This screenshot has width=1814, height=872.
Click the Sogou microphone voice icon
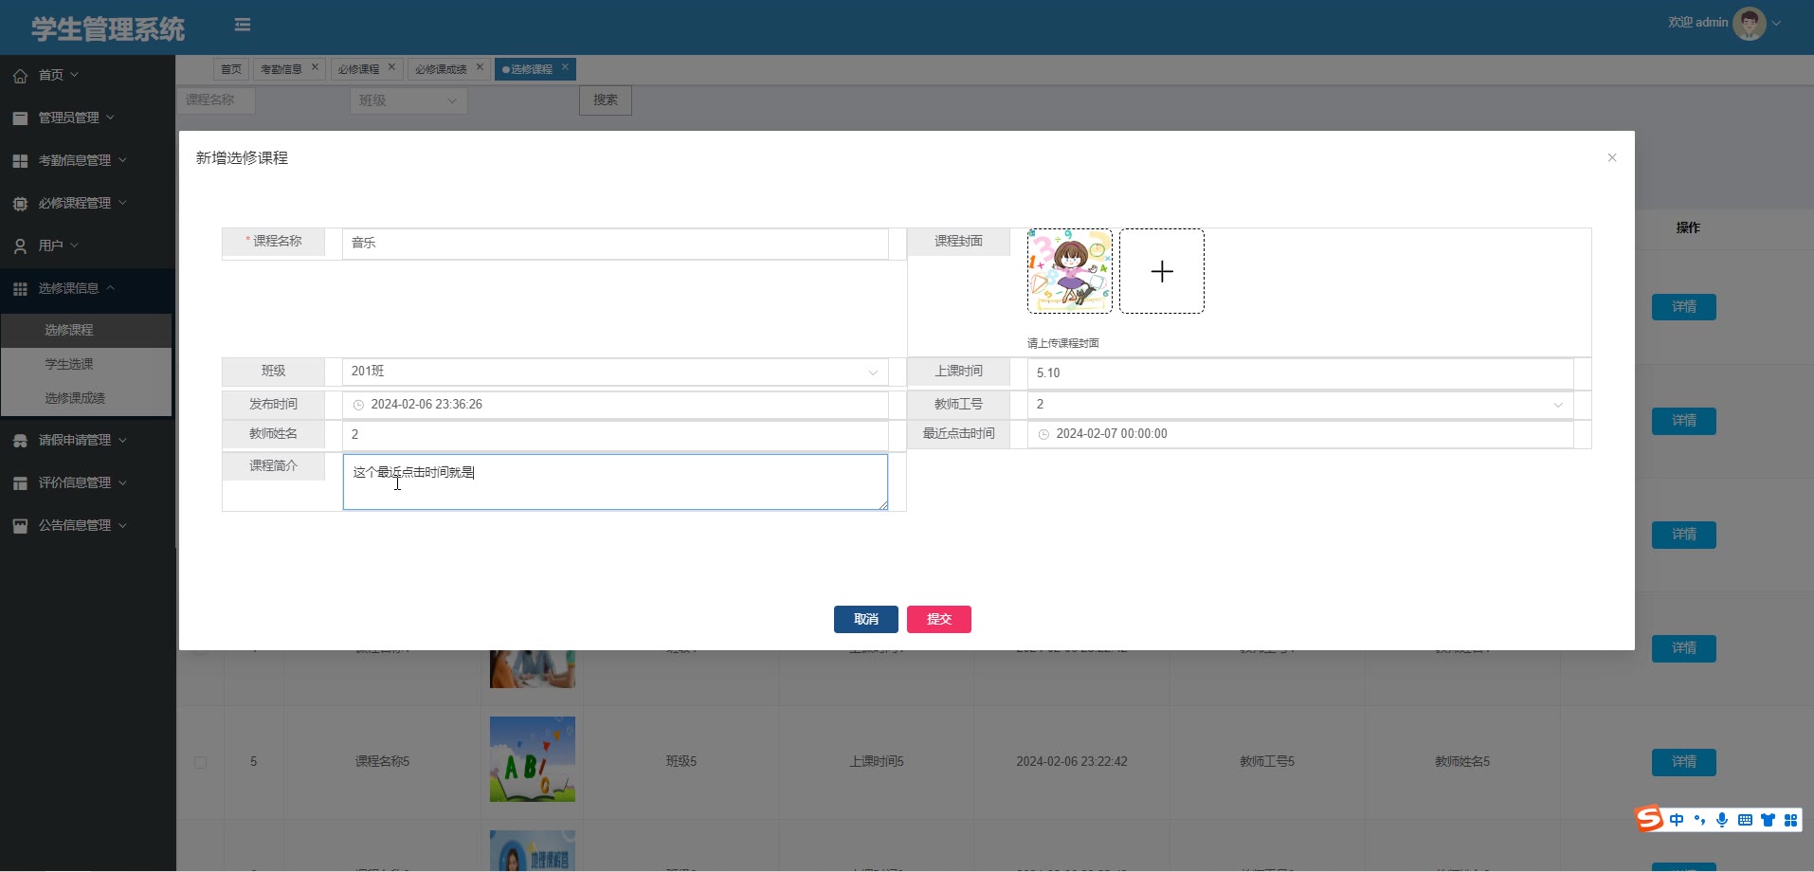(x=1722, y=820)
